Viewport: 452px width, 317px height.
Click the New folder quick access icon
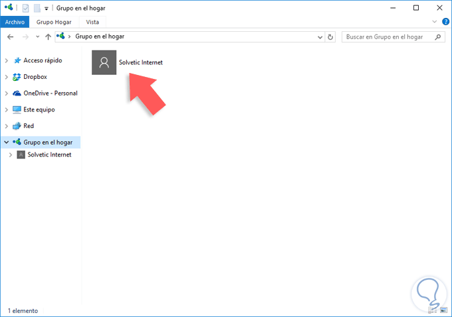(x=37, y=8)
